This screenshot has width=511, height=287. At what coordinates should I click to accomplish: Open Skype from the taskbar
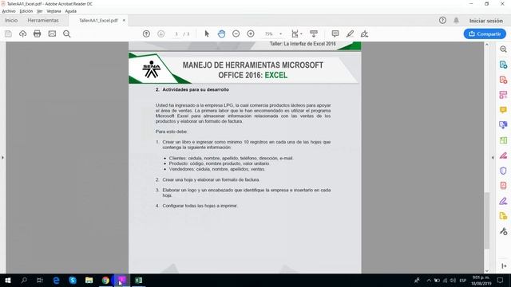click(x=73, y=280)
